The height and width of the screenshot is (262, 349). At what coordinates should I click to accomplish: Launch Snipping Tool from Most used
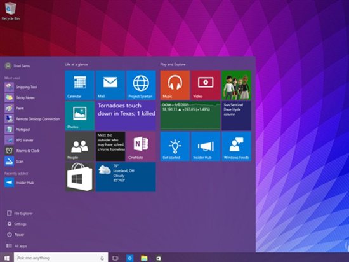tap(21, 87)
